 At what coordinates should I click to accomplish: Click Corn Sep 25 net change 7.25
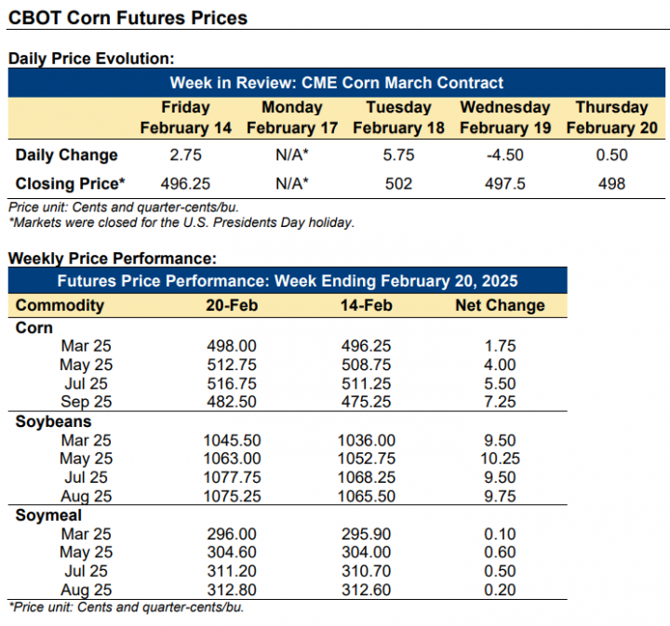[x=500, y=402]
